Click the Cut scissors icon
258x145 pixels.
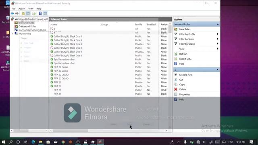pyautogui.click(x=176, y=80)
